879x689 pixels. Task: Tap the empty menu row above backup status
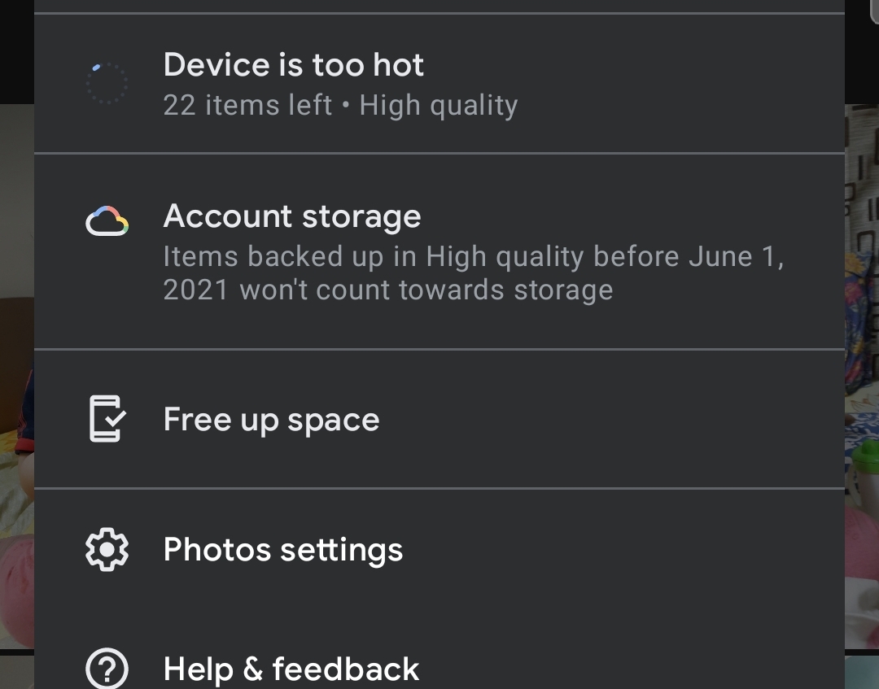click(439, 6)
